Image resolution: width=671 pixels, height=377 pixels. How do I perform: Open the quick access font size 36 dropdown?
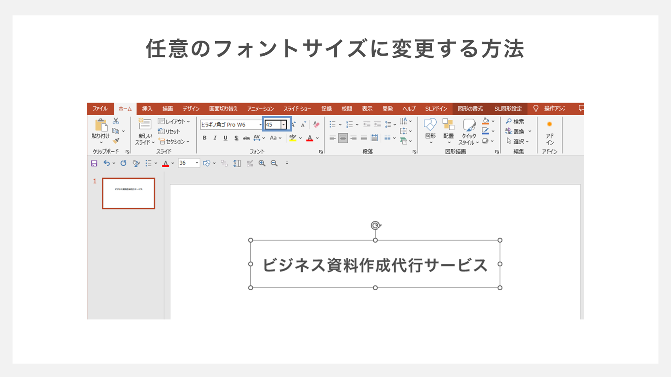coord(197,163)
